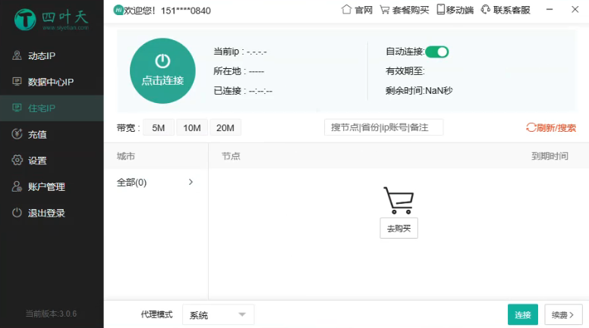This screenshot has width=589, height=328.
Task: Click the node search input field
Action: coord(383,127)
